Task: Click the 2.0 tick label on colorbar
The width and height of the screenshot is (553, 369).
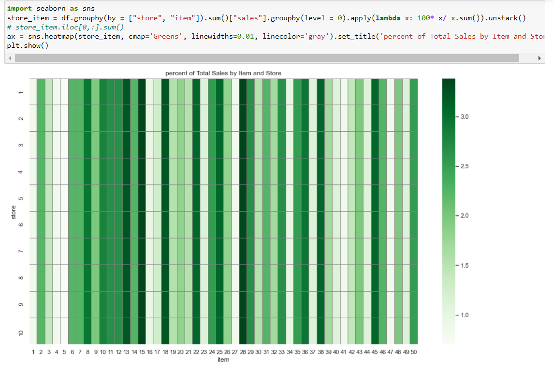Action: (465, 216)
